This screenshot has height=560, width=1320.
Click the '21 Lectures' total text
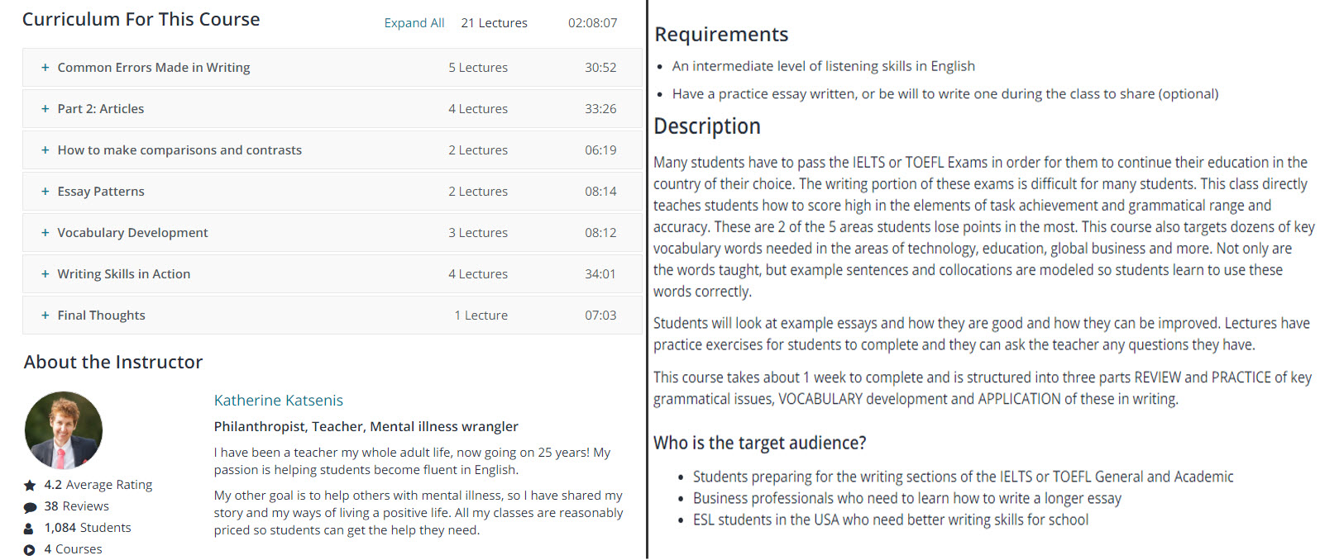coord(495,23)
